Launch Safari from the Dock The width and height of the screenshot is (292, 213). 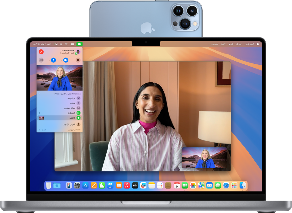226,185
